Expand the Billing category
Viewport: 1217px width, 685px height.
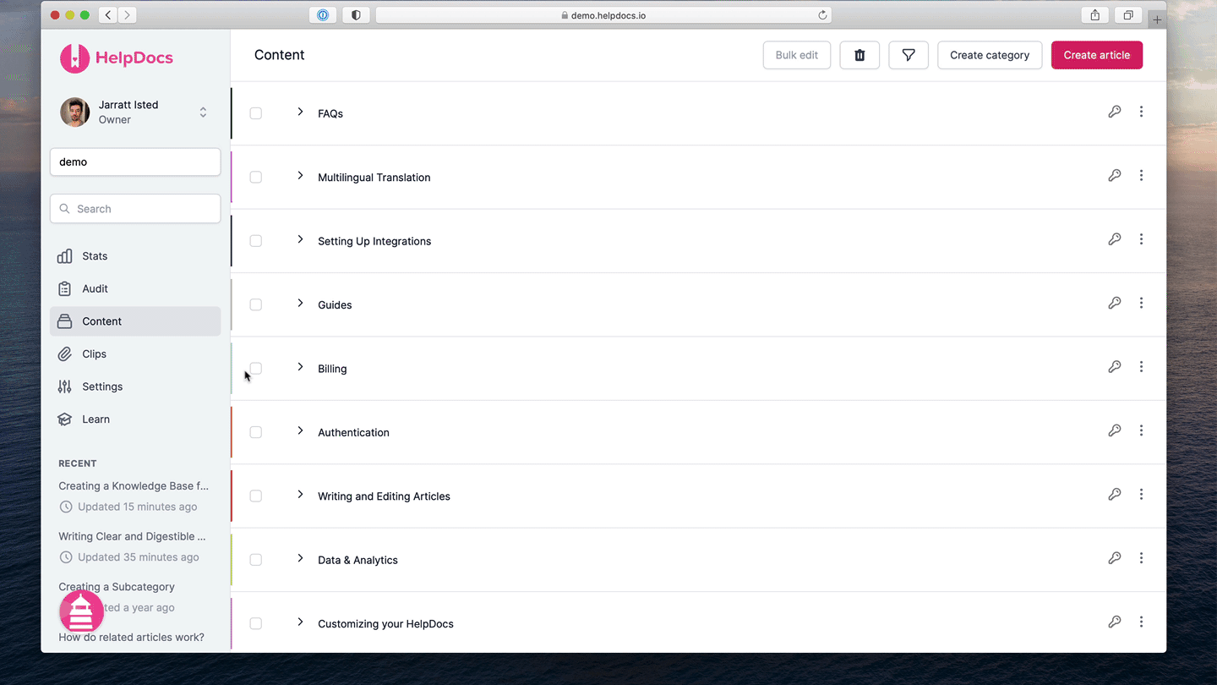point(300,367)
